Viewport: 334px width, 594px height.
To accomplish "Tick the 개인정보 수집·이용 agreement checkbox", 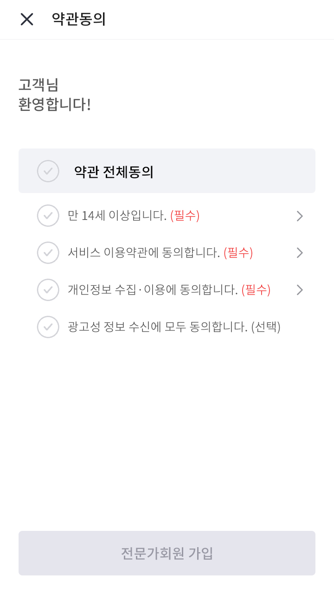I will click(48, 290).
